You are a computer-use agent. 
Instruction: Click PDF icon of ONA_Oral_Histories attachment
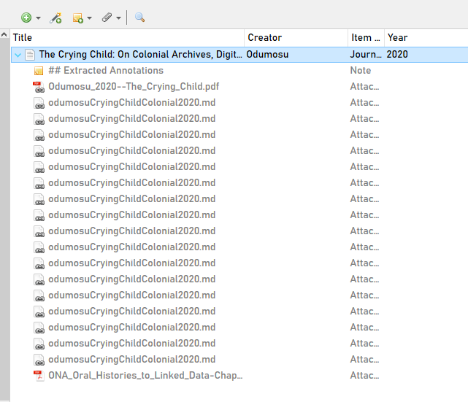click(x=39, y=376)
